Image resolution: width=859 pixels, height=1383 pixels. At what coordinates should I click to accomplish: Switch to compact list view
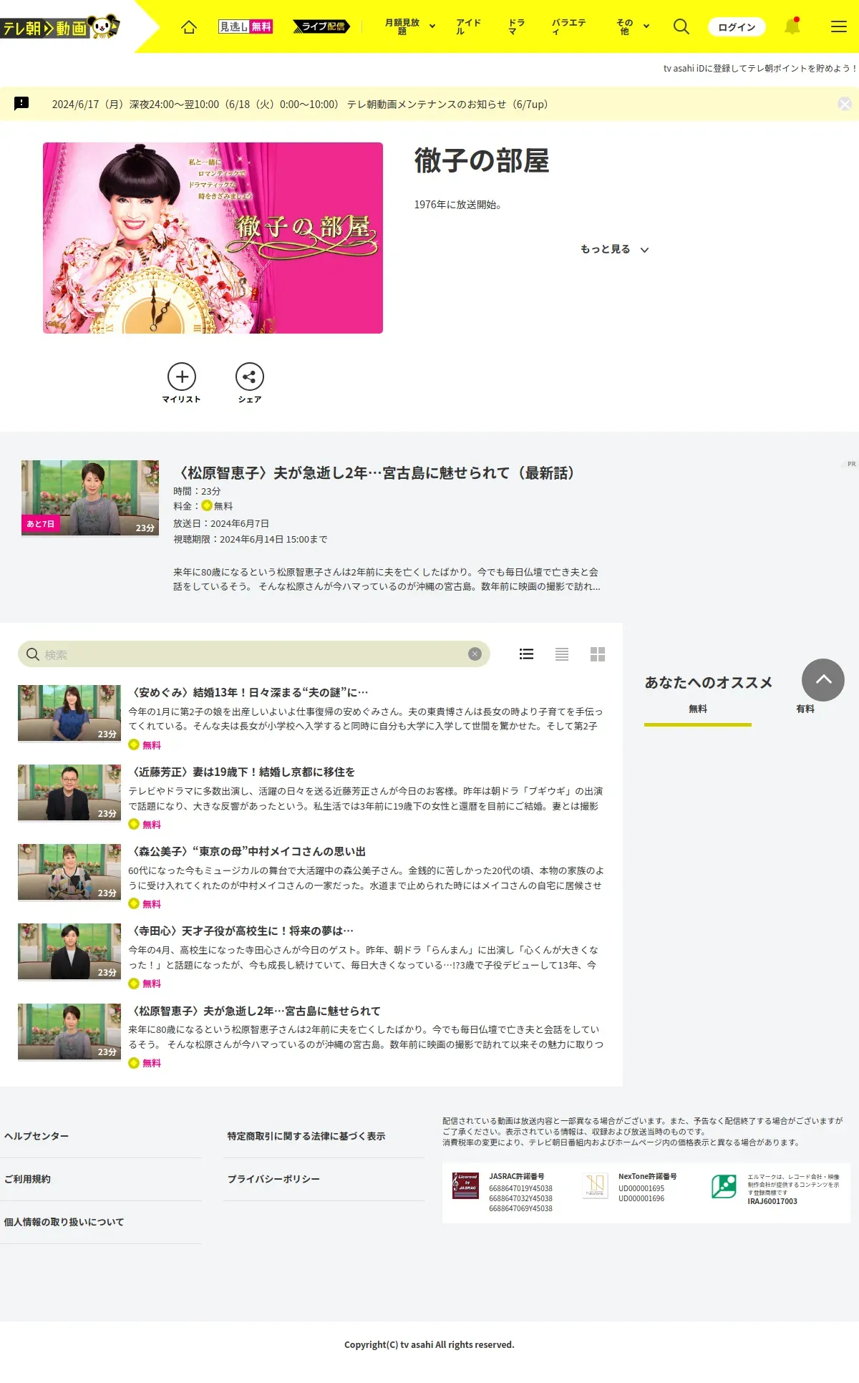(x=562, y=654)
